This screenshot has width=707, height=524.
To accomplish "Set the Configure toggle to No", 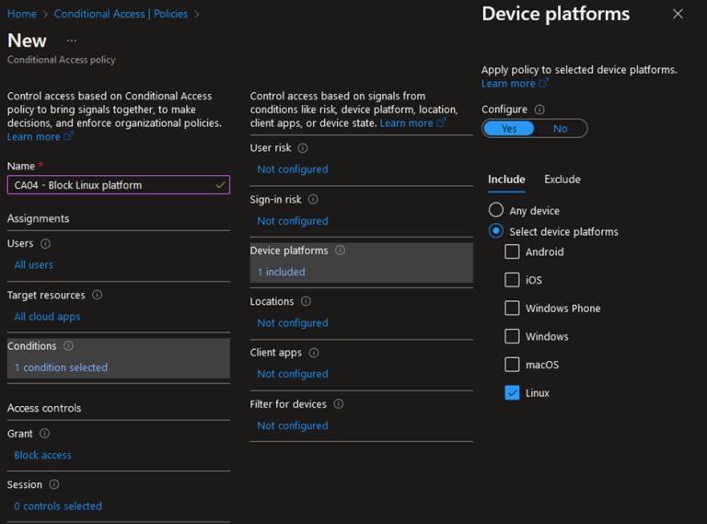I will coord(560,129).
